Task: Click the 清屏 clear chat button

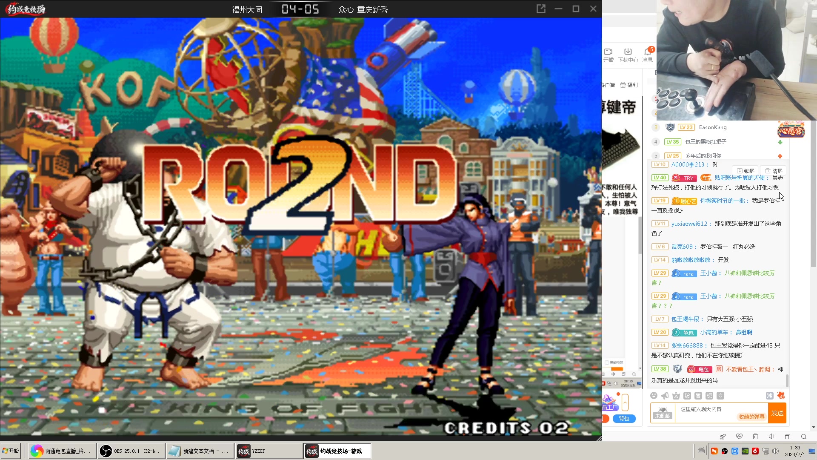Action: click(x=774, y=171)
